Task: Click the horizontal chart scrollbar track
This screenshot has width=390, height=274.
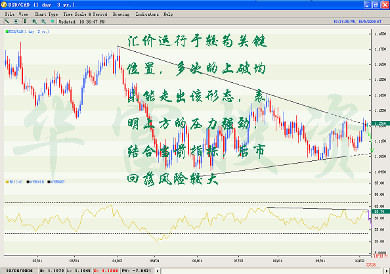Action: [272, 271]
